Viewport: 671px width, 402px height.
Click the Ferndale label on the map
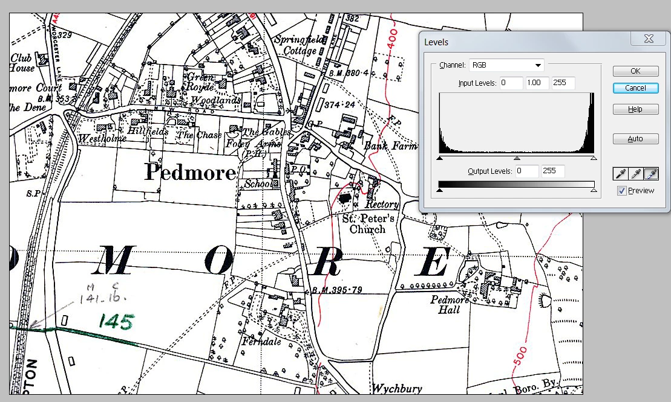[x=262, y=342]
